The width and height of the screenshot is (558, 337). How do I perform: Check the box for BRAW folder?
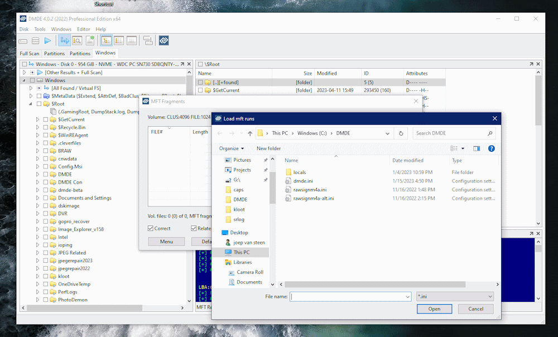pos(46,151)
